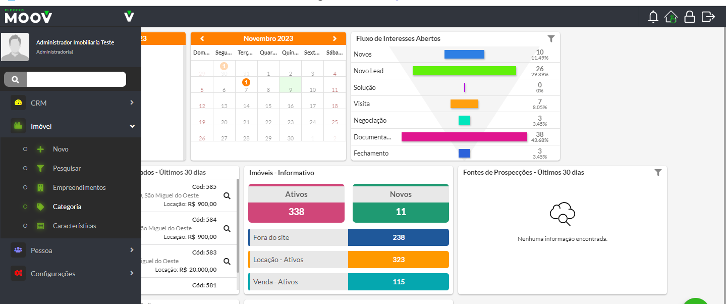Click the green V icon in the header
Viewport: 726px width, 304px height.
pos(129,17)
